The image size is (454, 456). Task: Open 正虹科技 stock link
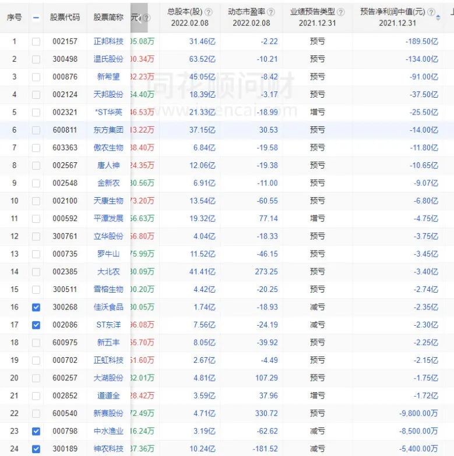coord(108,361)
